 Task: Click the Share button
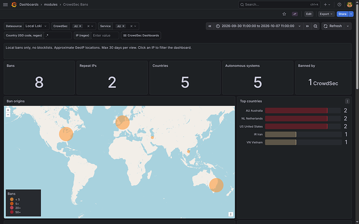click(x=342, y=14)
